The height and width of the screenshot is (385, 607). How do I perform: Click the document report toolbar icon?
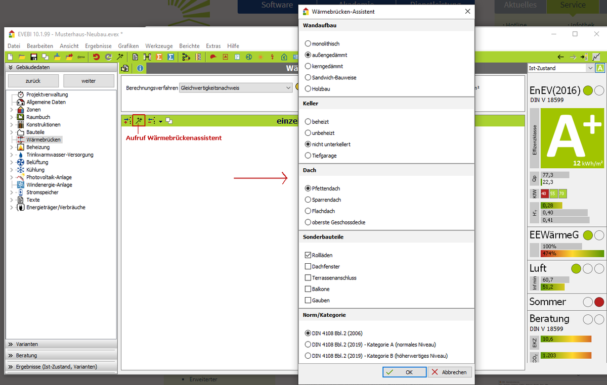[135, 57]
